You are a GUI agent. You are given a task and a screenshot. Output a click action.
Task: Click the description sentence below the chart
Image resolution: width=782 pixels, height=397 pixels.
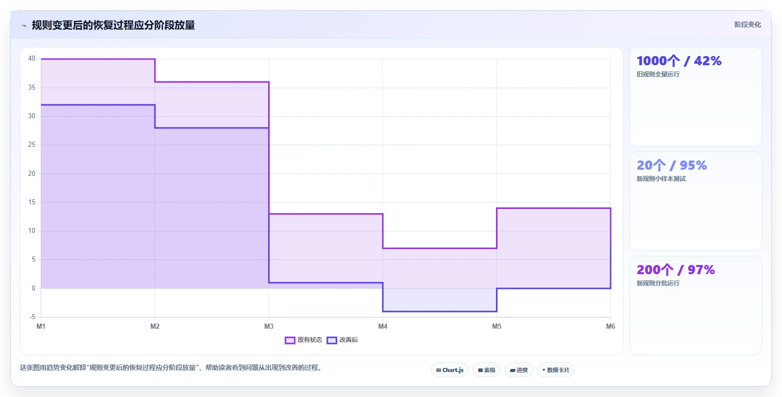coord(171,367)
